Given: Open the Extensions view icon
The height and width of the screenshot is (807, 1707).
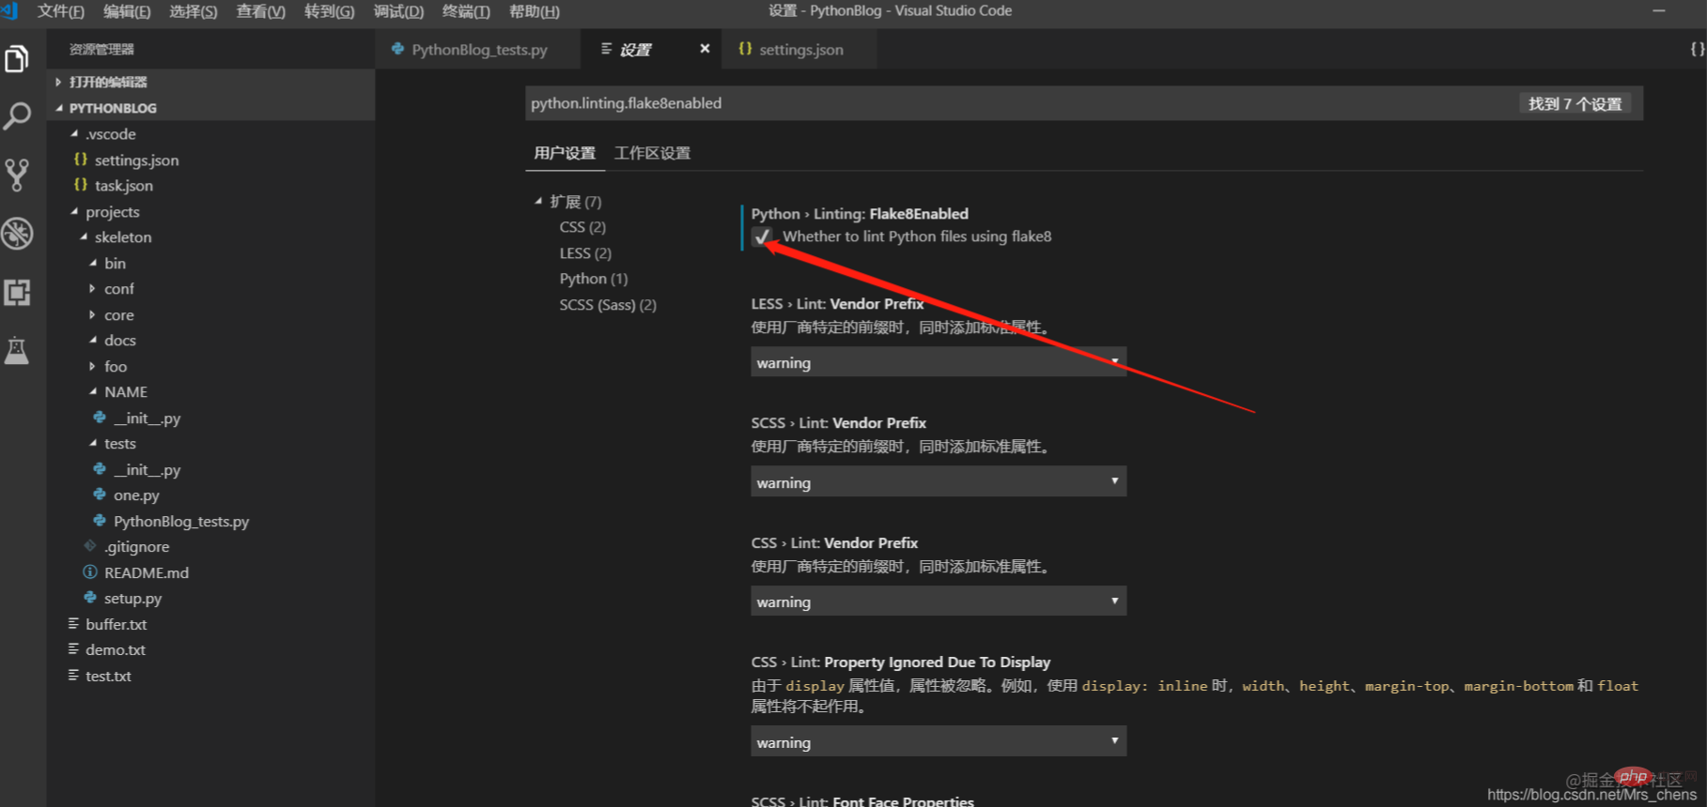Looking at the screenshot, I should coord(17,292).
